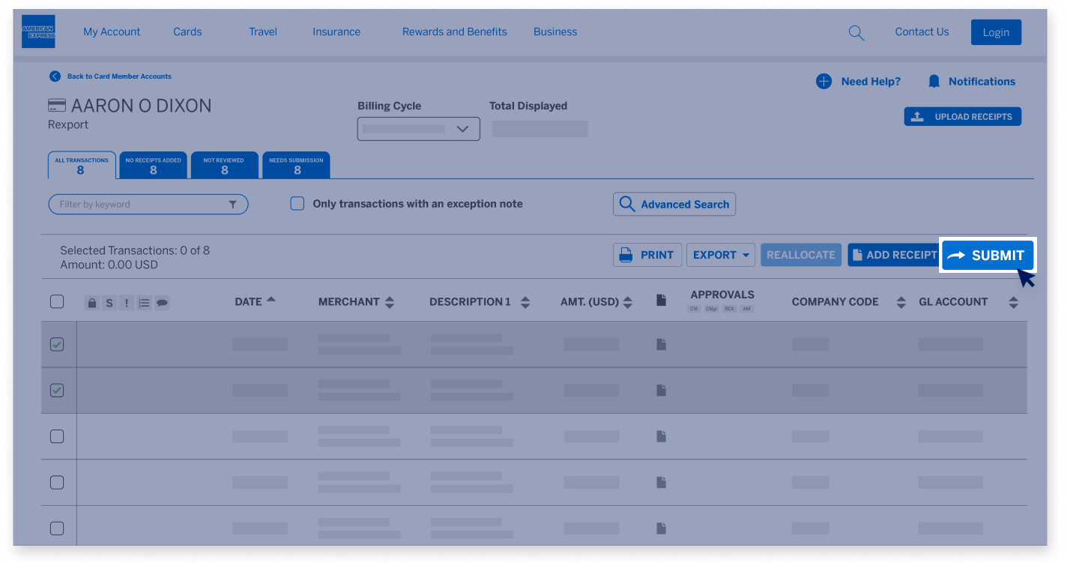Click the American Express logo
This screenshot has height=563, width=1091.
(38, 31)
